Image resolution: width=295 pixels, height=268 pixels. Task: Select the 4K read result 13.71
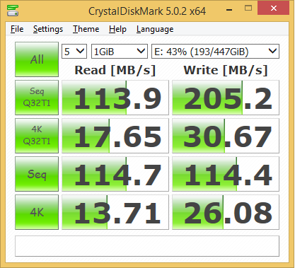click(x=115, y=212)
